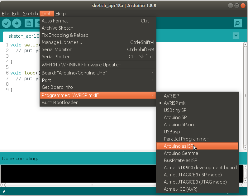
Task: Click the Upload arrow toolbar icon
Action: (x=17, y=23)
